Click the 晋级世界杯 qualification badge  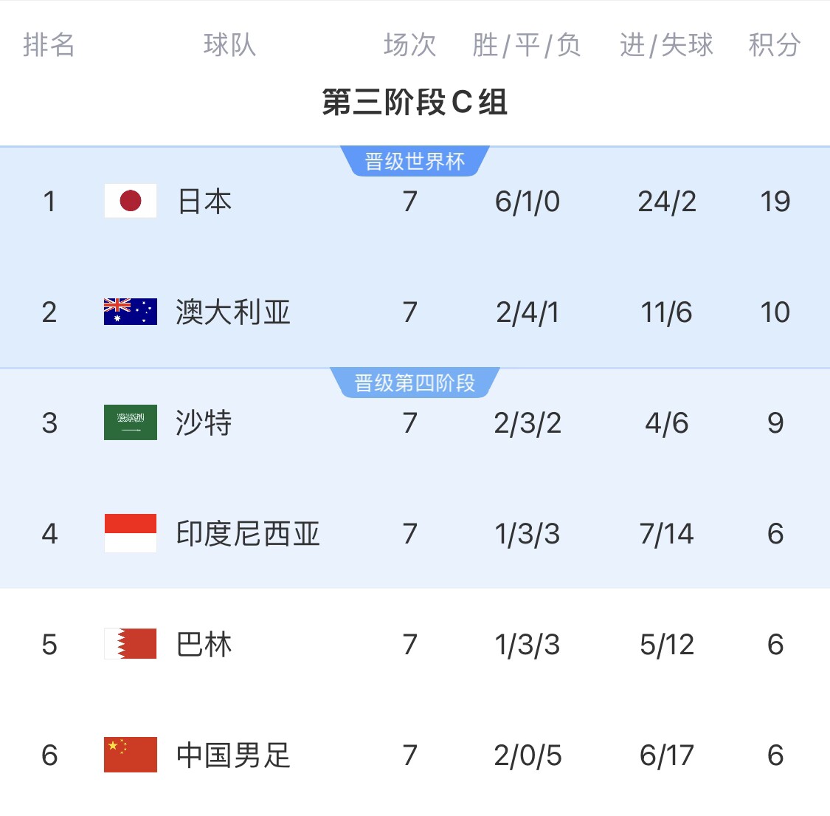pos(415,162)
